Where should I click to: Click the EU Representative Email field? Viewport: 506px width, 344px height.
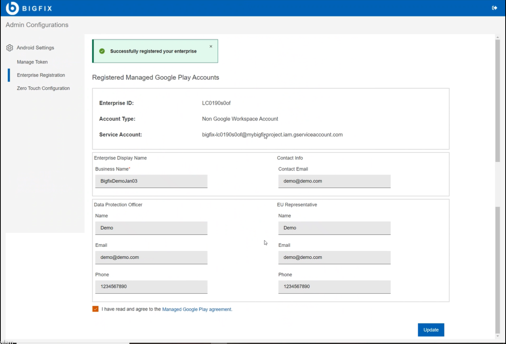pyautogui.click(x=334, y=257)
